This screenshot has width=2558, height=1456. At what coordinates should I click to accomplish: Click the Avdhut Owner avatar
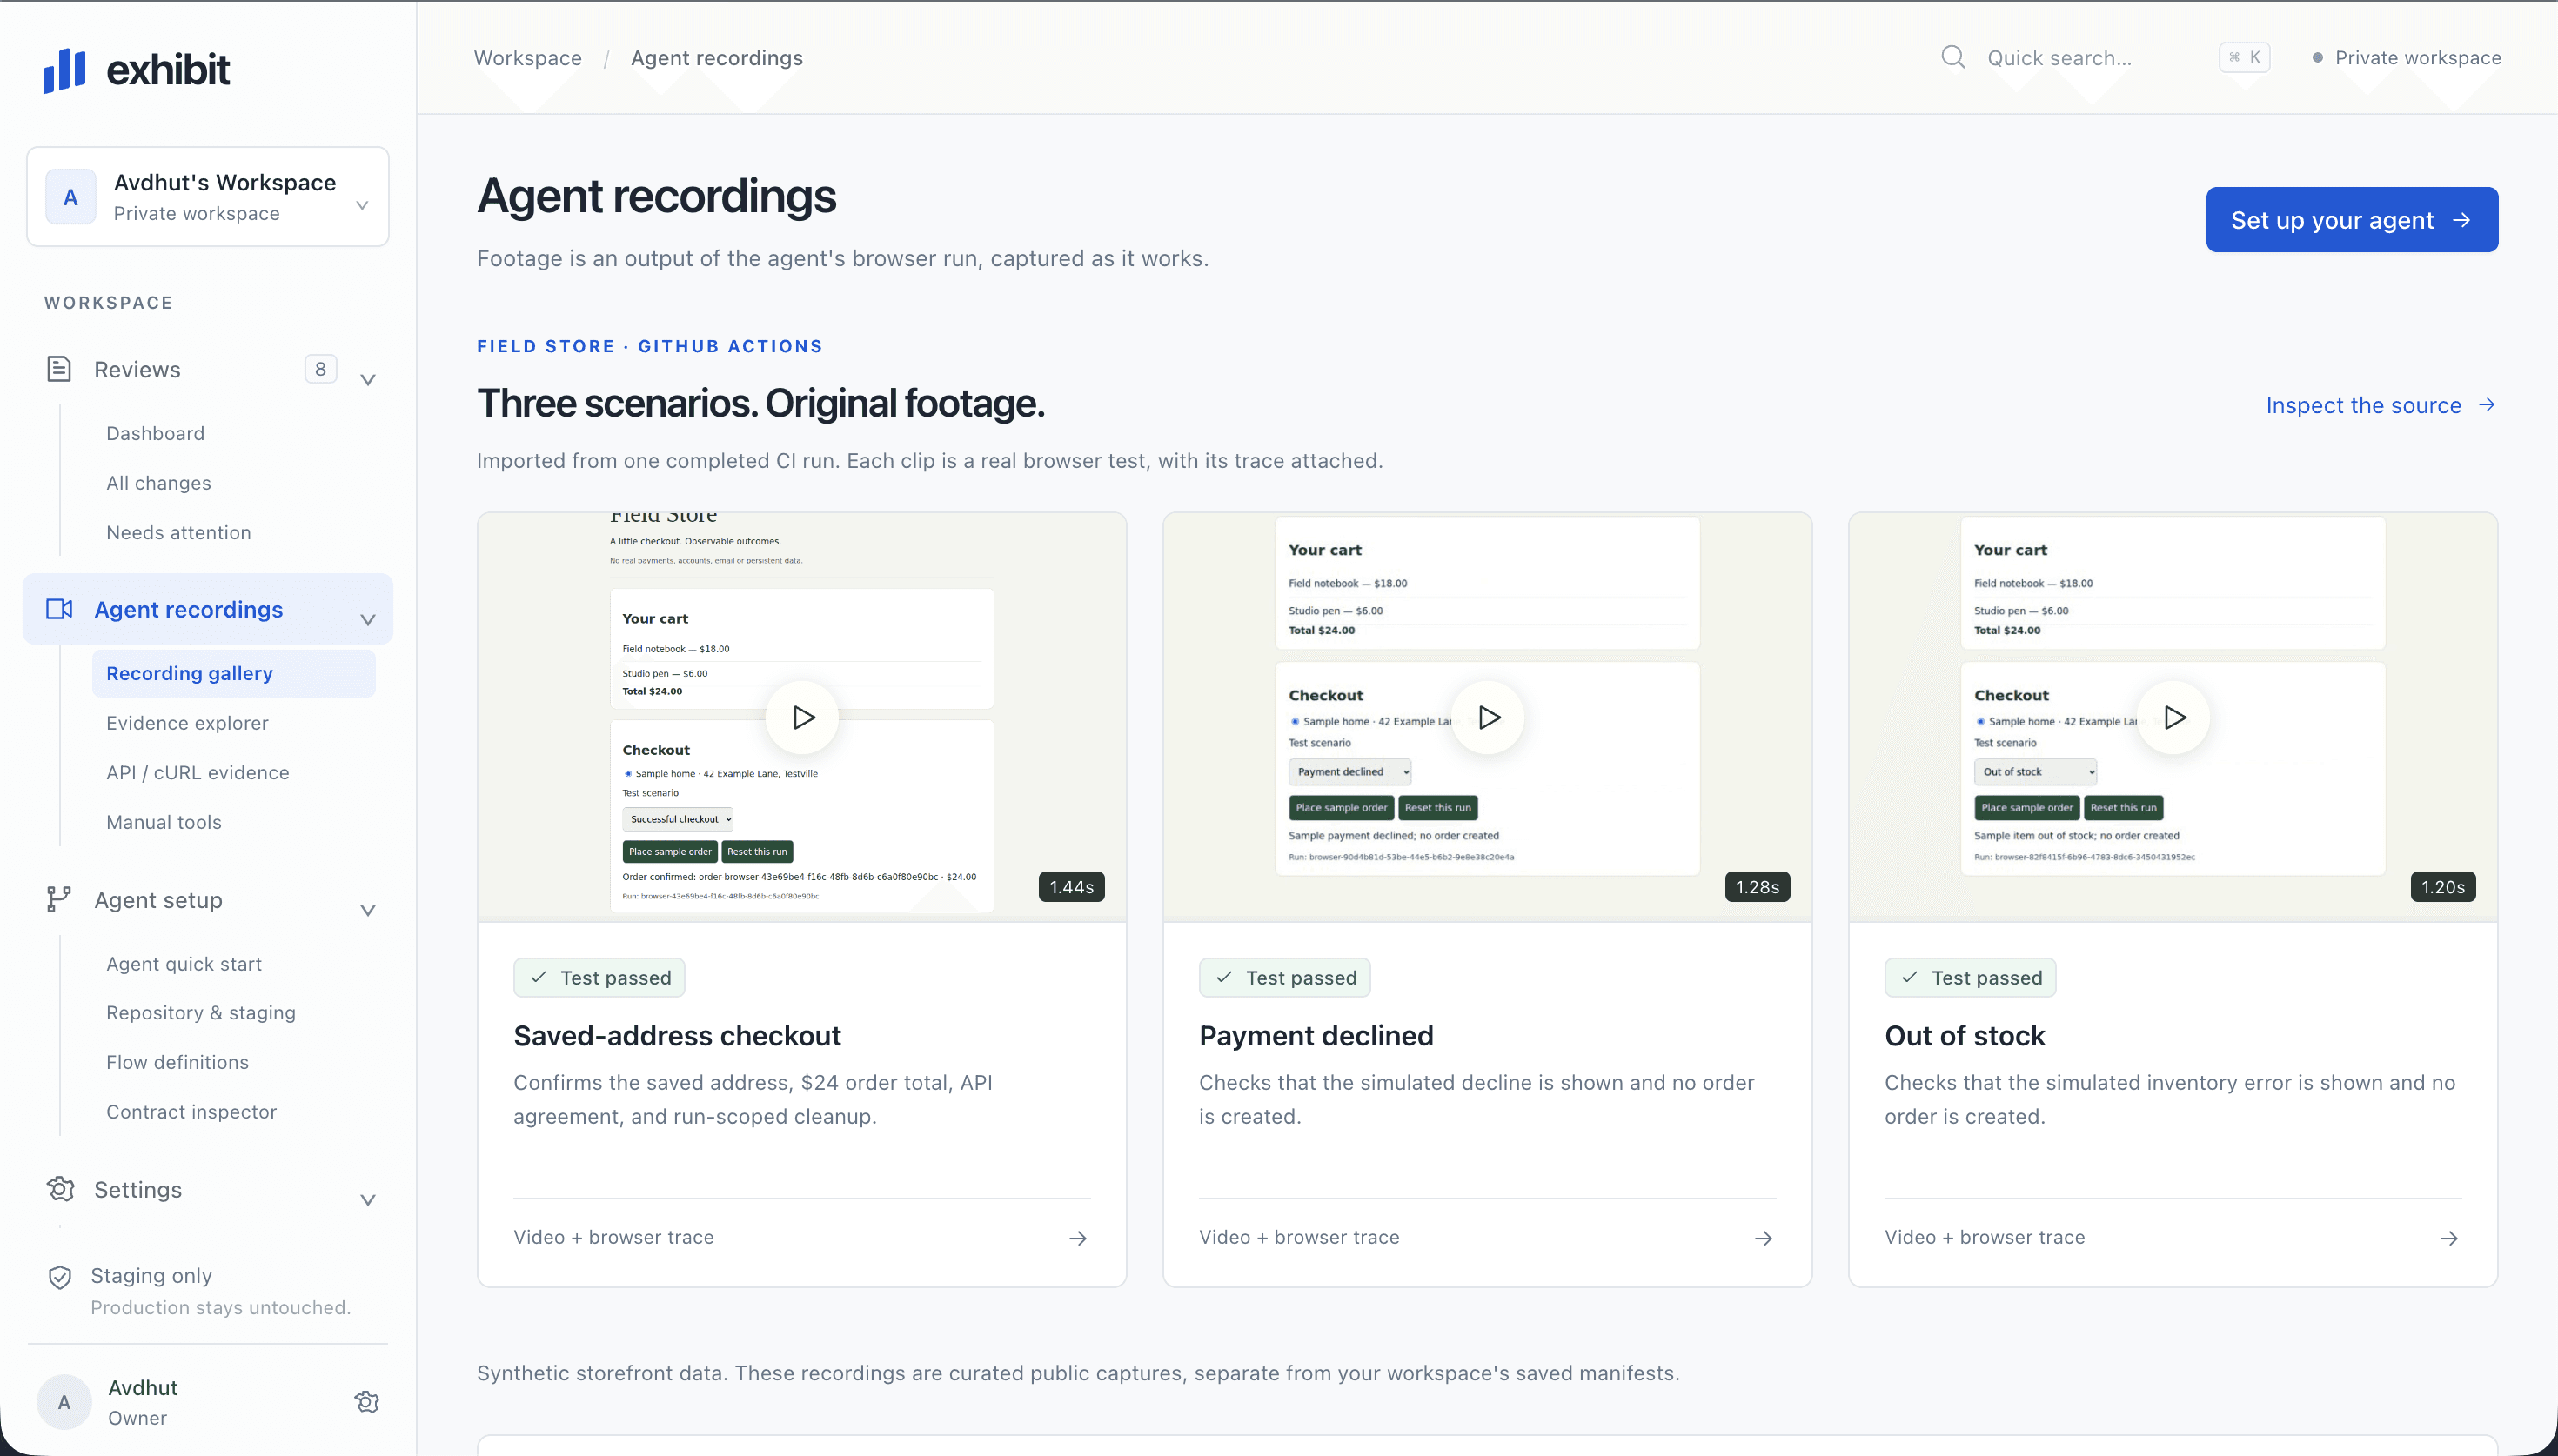click(64, 1402)
